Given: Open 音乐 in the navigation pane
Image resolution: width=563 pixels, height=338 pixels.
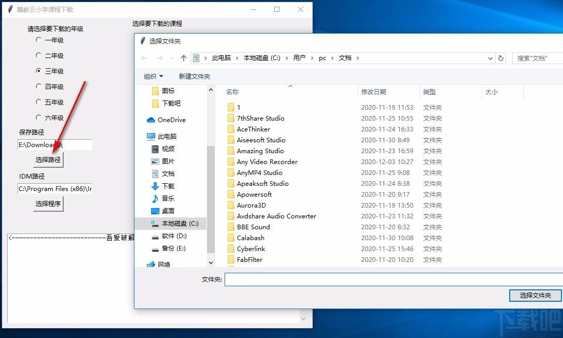Looking at the screenshot, I should [163, 198].
